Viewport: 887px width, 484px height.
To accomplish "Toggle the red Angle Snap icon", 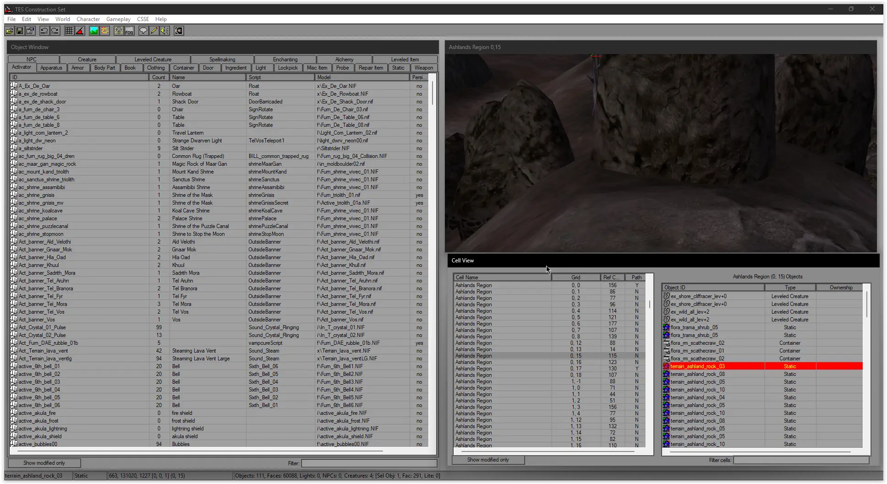I will pos(80,31).
